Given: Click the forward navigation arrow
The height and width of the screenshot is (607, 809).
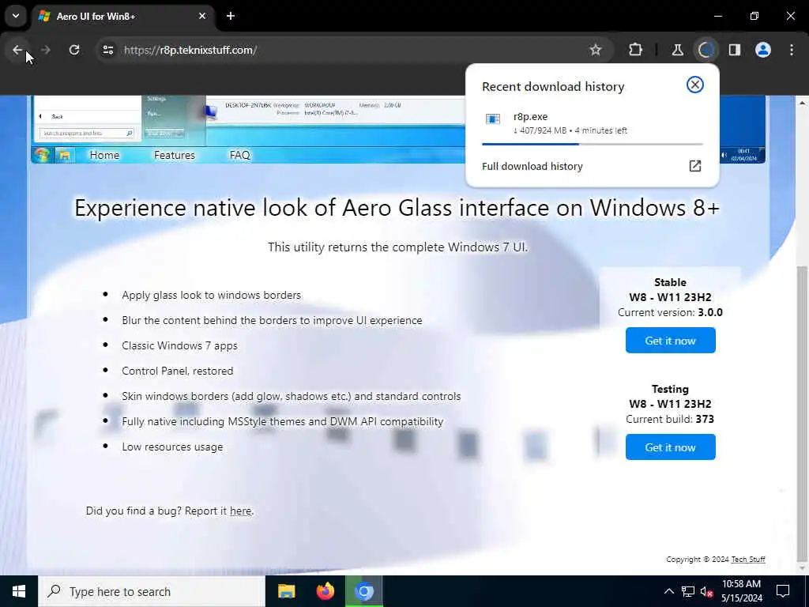Looking at the screenshot, I should 45,50.
